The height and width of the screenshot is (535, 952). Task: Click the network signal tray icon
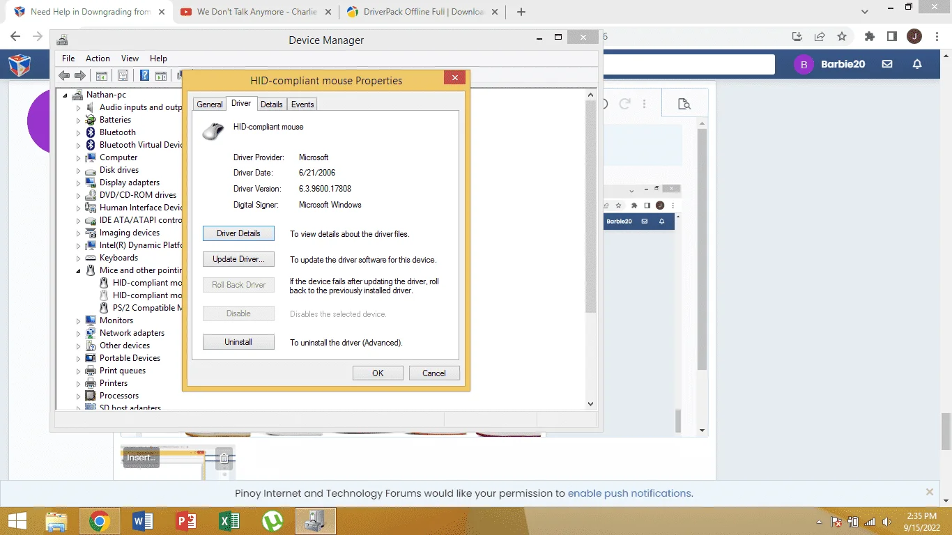pos(870,521)
